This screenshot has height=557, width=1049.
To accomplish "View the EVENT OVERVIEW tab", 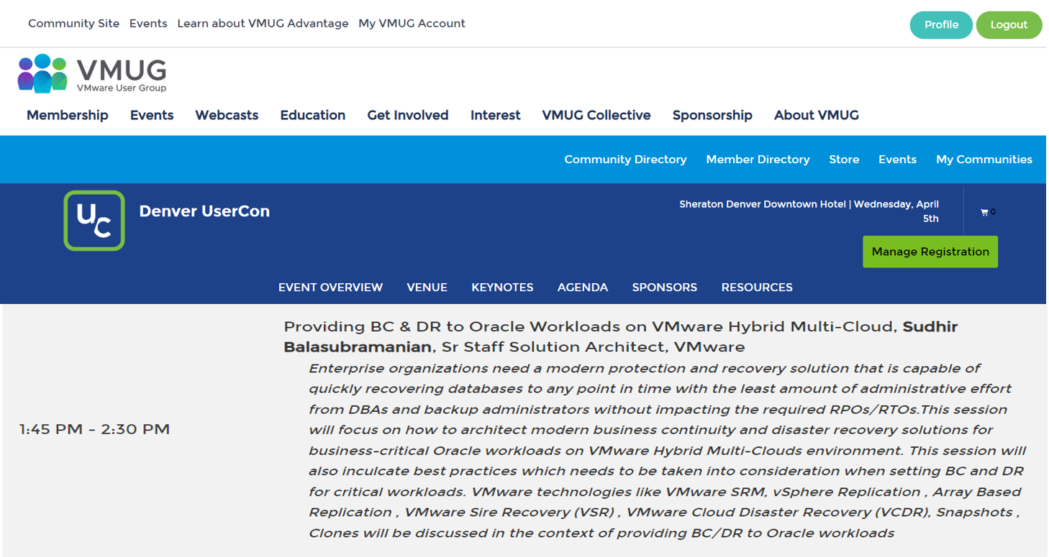I will click(330, 287).
